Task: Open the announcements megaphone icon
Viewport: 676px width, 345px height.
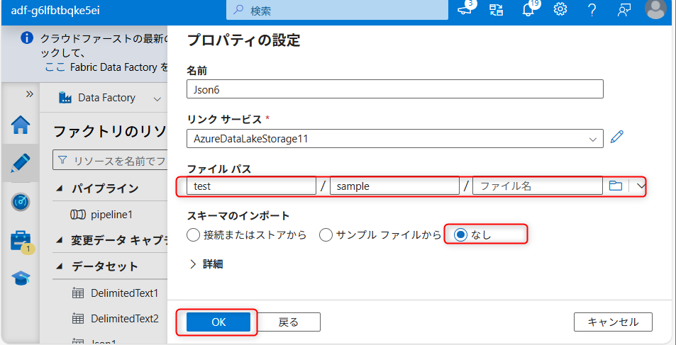Action: [x=465, y=9]
